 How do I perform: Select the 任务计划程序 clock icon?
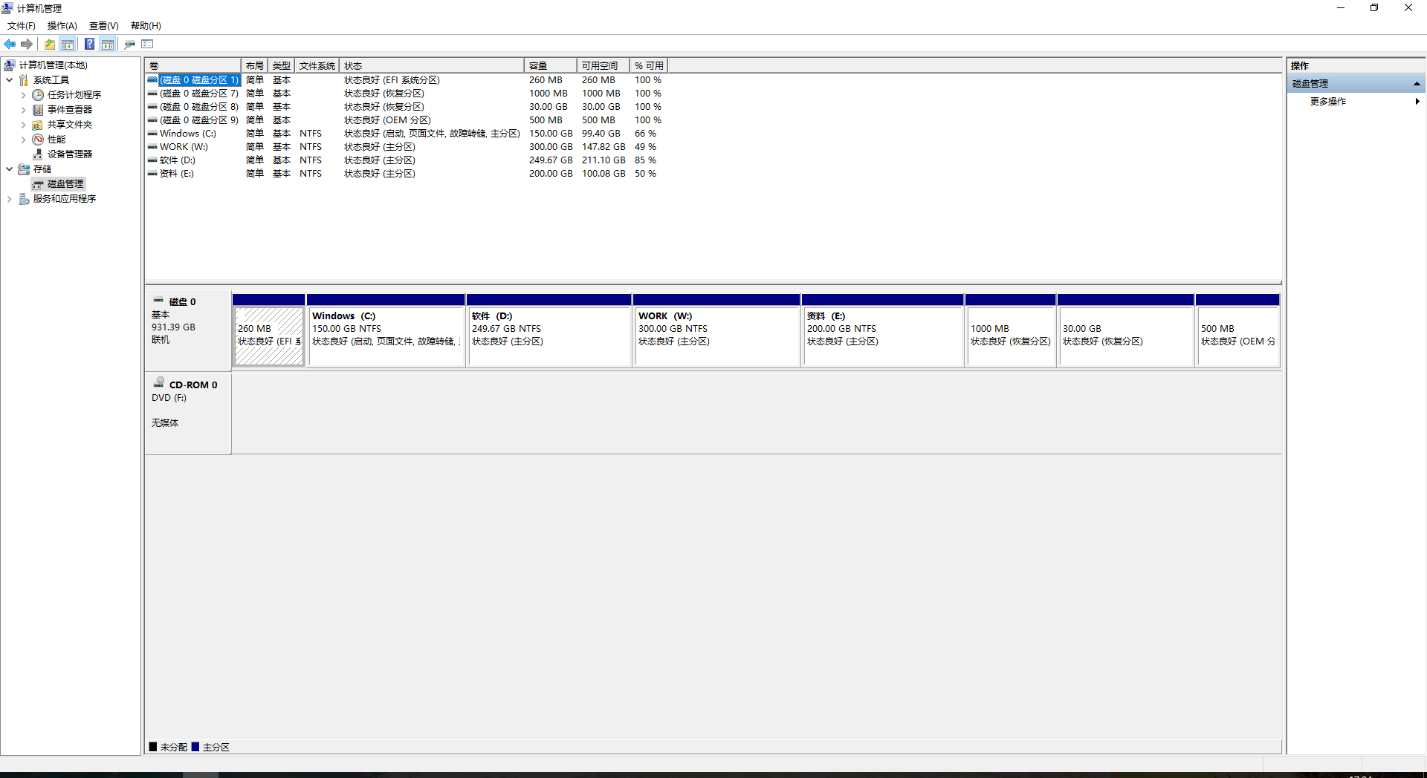pyautogui.click(x=38, y=95)
